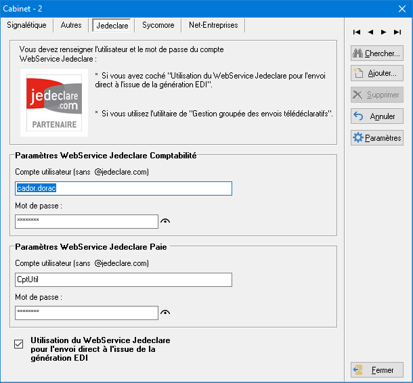Click the Paie Compte utilisateur field
This screenshot has height=383, width=413.
click(x=123, y=279)
